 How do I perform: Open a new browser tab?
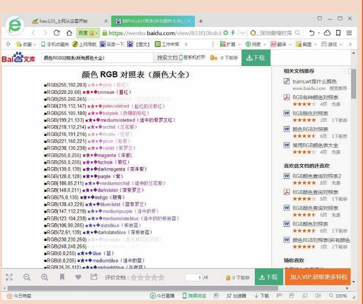(x=201, y=22)
